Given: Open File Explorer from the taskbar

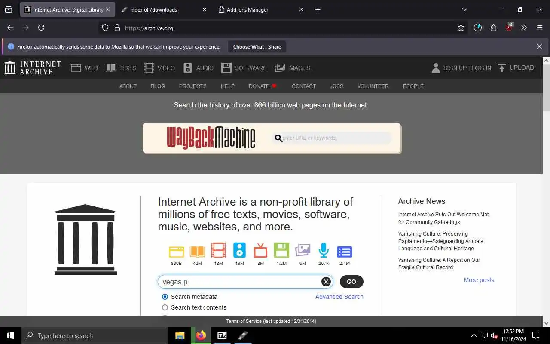Looking at the screenshot, I should (180, 335).
